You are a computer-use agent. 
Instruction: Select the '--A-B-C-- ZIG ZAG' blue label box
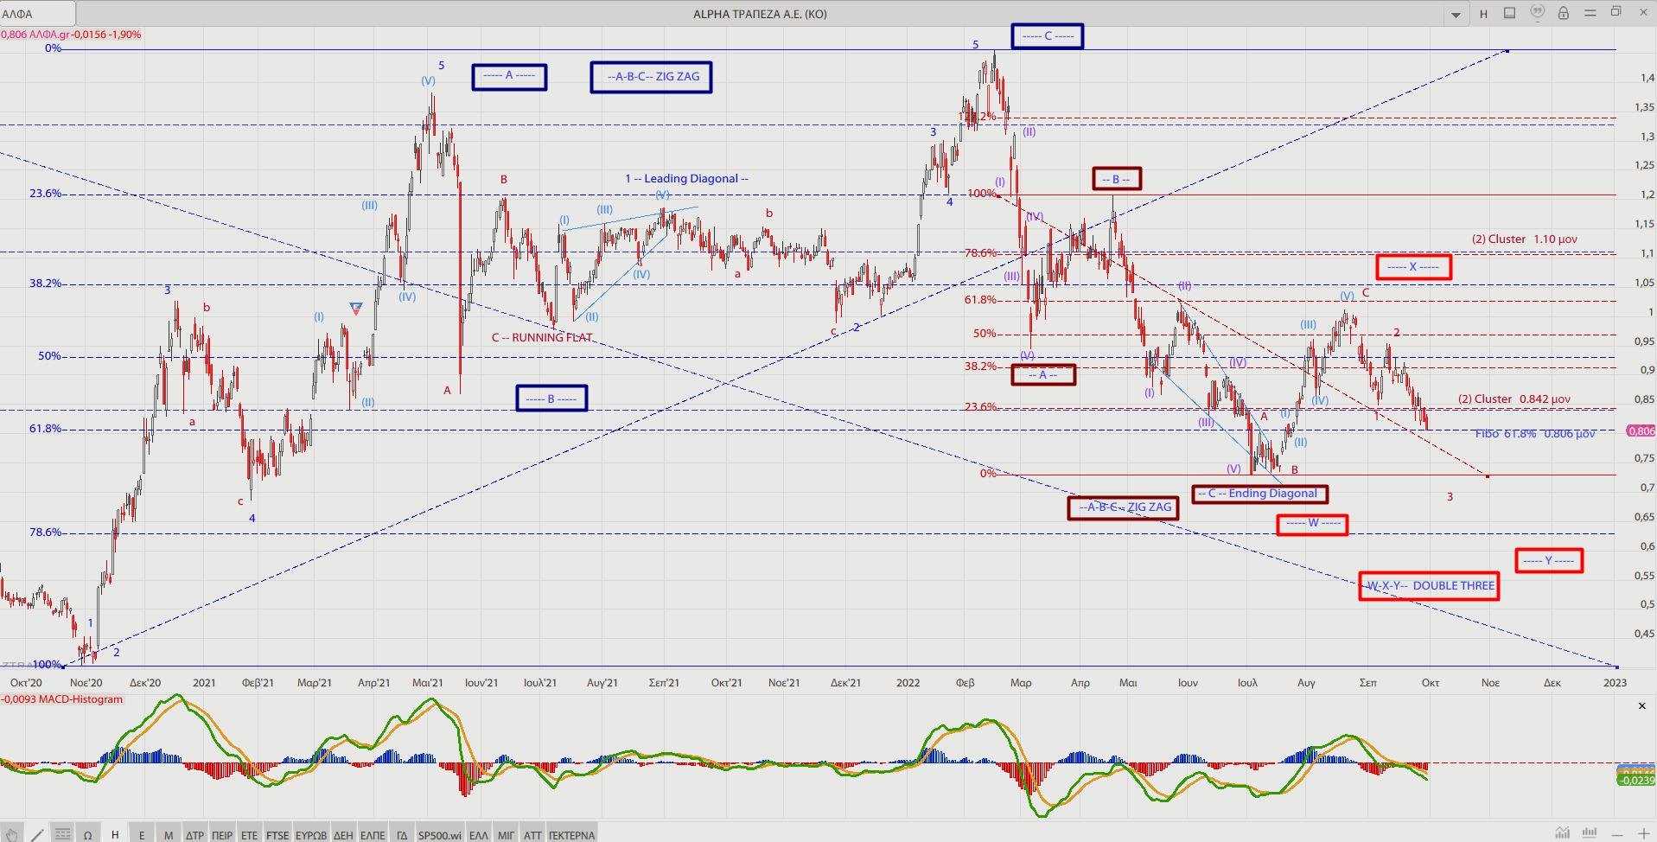point(652,77)
